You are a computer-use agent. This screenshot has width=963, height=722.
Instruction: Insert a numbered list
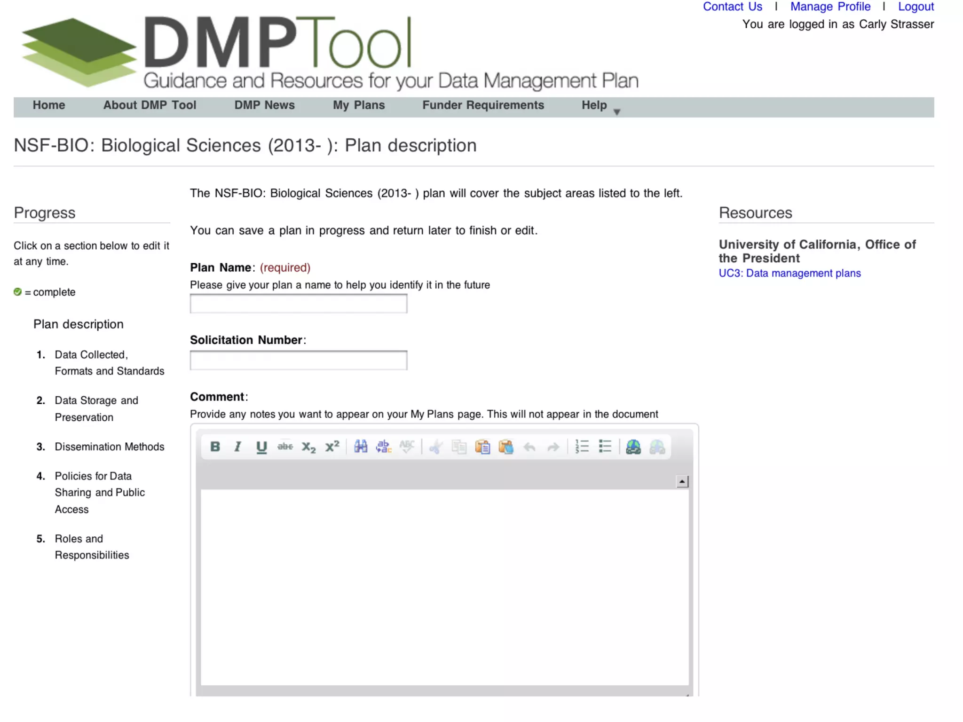click(x=582, y=447)
